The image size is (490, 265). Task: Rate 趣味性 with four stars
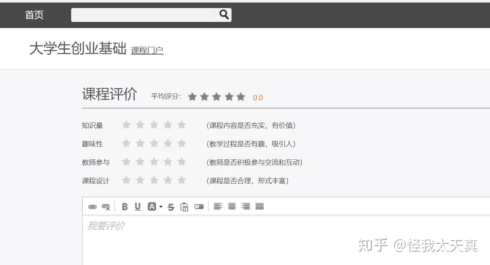pos(168,143)
